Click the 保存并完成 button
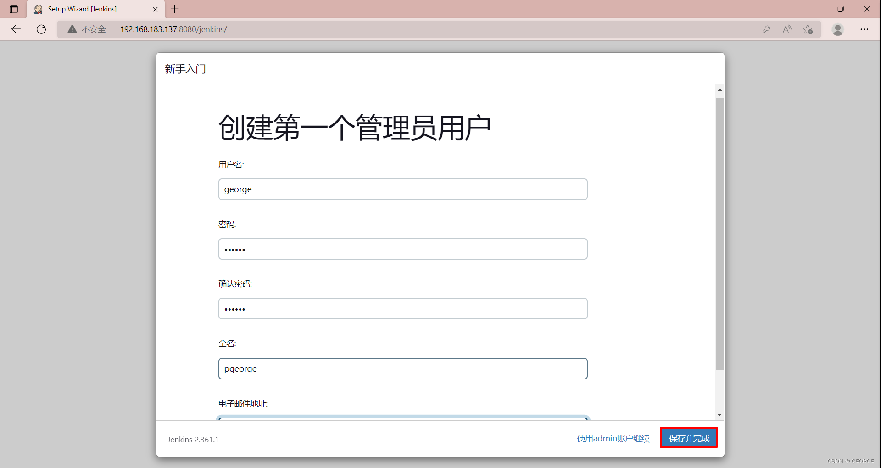The image size is (881, 468). (689, 438)
